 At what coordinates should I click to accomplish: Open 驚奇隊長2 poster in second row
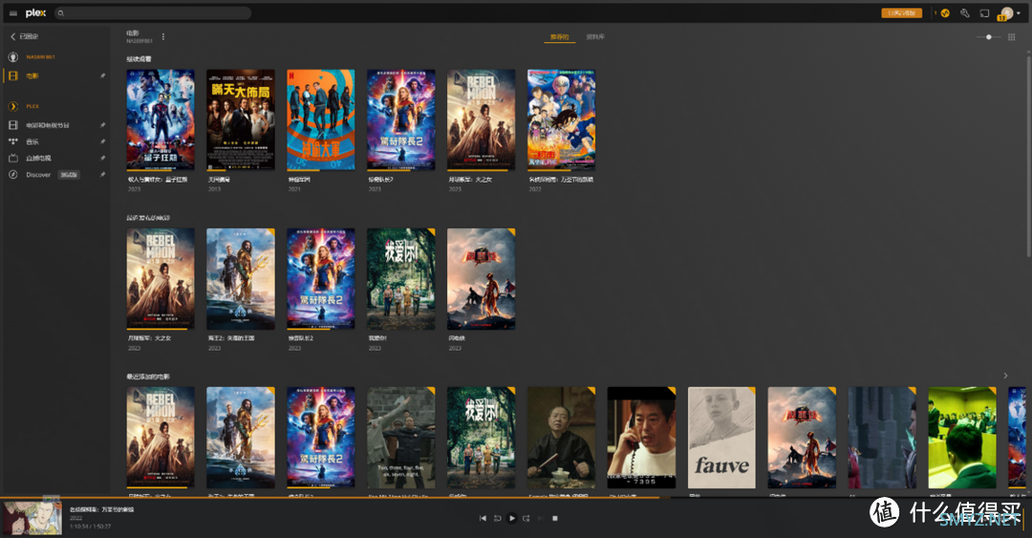click(x=321, y=278)
